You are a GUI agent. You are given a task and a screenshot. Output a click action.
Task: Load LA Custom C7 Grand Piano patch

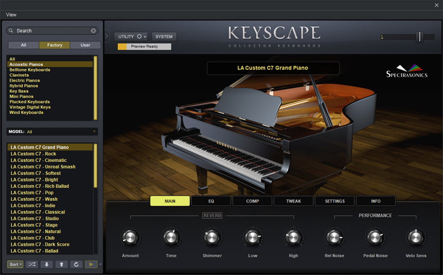(x=50, y=147)
